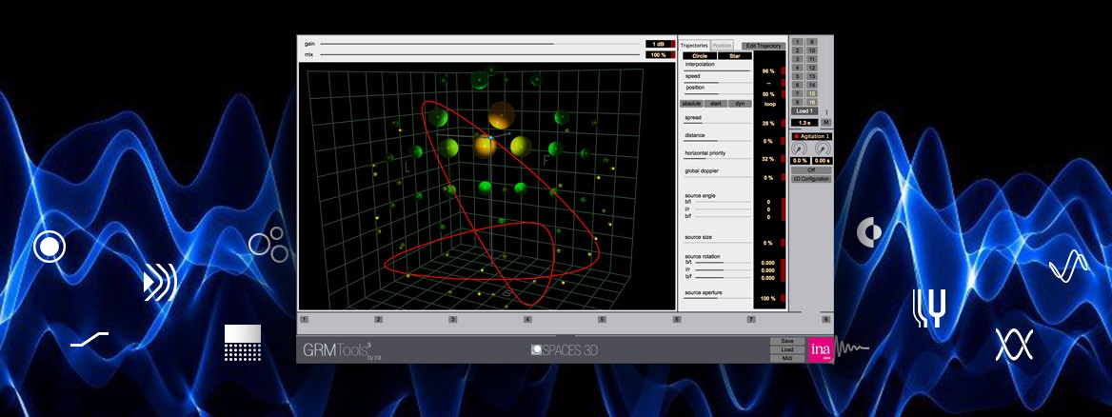Click the blue source point in 3D view
The height and width of the screenshot is (417, 1112).
(x=490, y=136)
